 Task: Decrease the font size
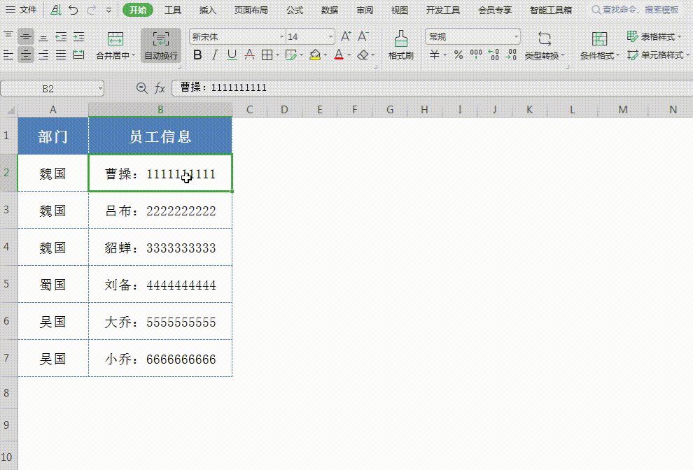pyautogui.click(x=363, y=36)
